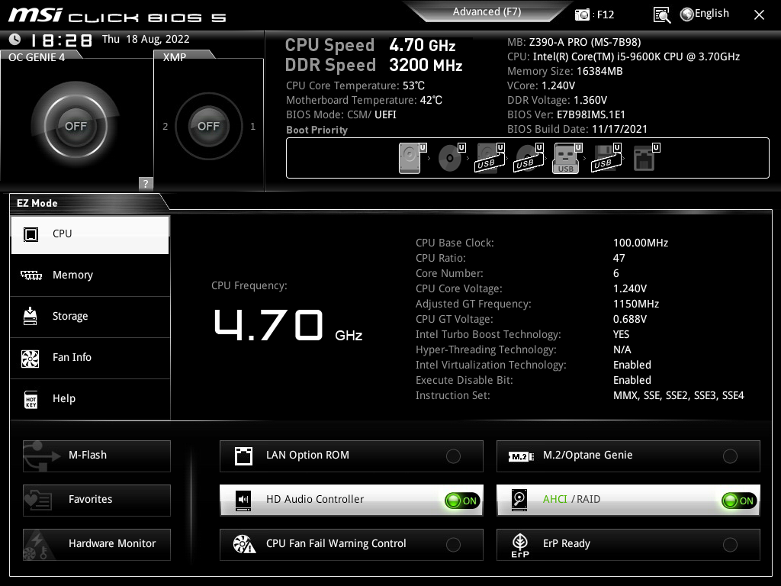The width and height of the screenshot is (781, 586).
Task: Change language from English
Action: [x=712, y=14]
